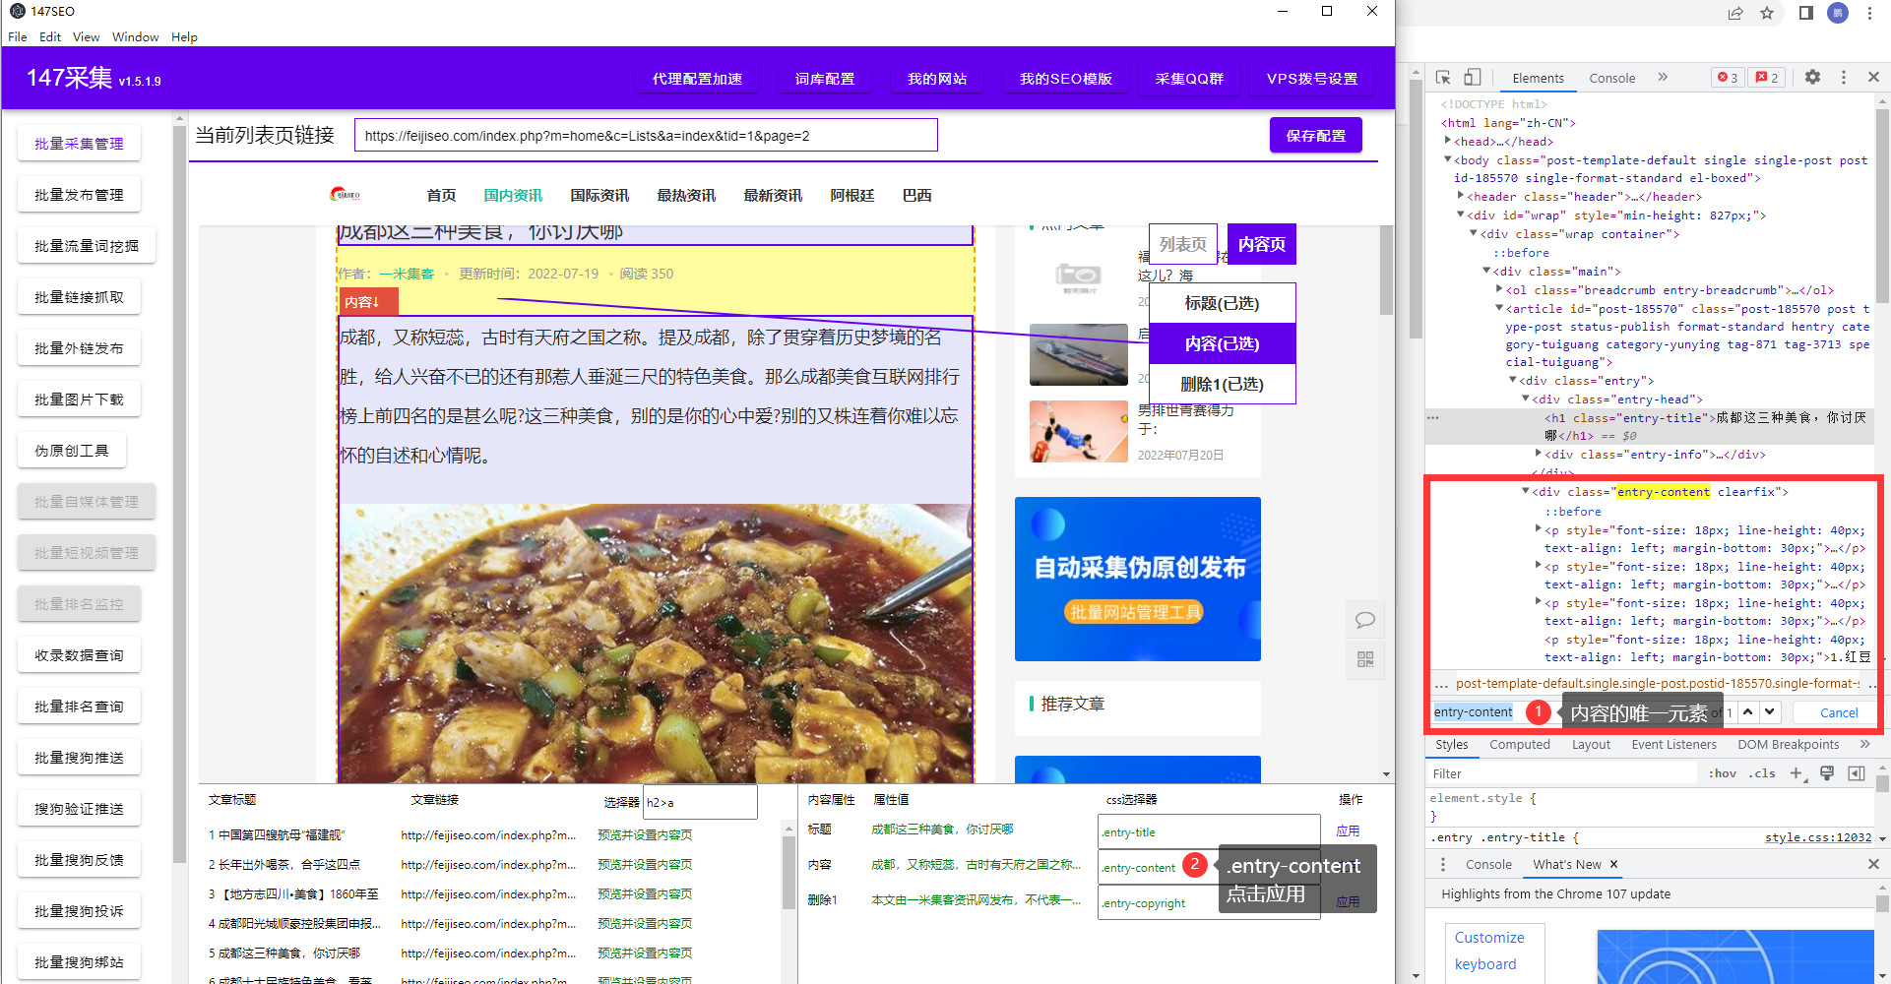This screenshot has width=1891, height=984.
Task: Add a new style rule with plus icon
Action: (1796, 773)
